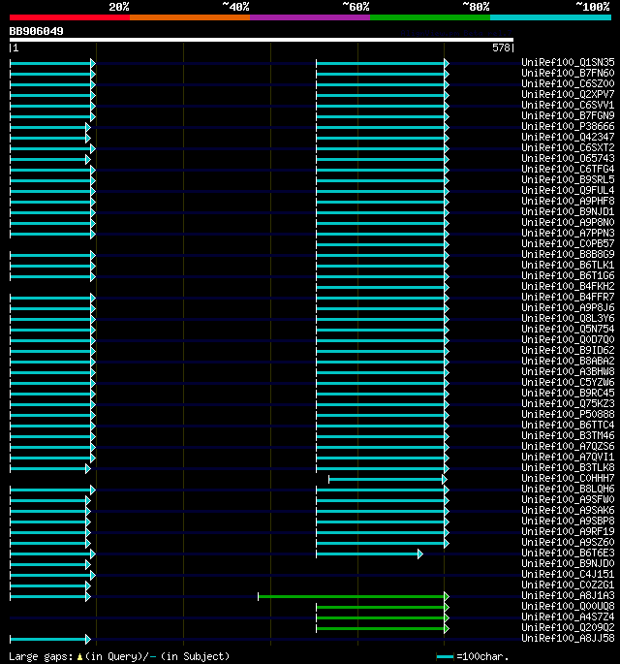The image size is (620, 664).
Task: Click label UniRef100_B6T6E3
Action: click(x=568, y=553)
